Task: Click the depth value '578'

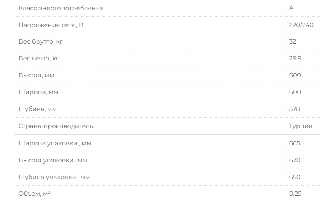Action: (x=295, y=109)
